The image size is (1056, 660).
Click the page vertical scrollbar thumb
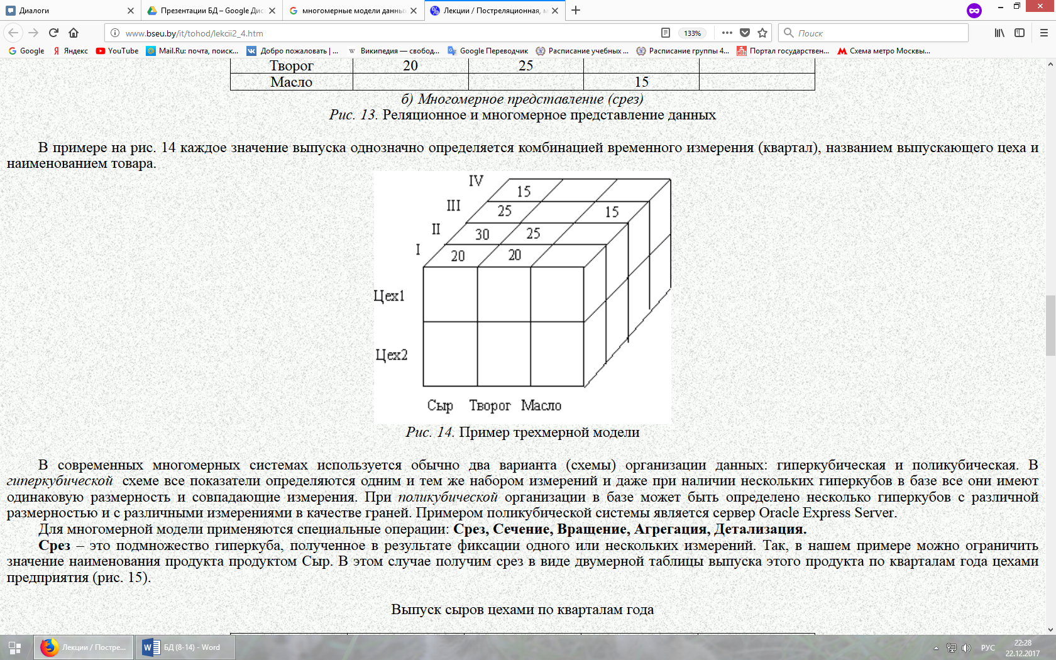coord(1050,326)
